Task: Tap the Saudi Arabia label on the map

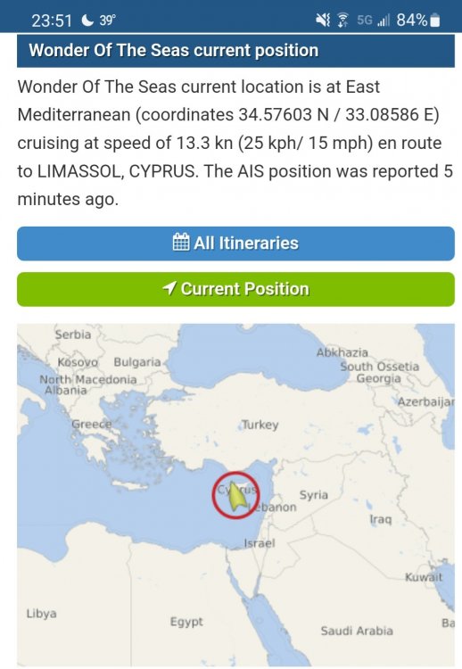Action: tap(357, 631)
